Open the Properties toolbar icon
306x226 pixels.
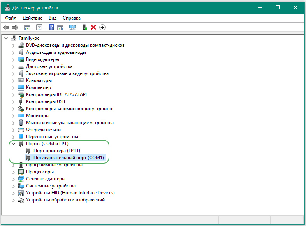(x=39, y=27)
